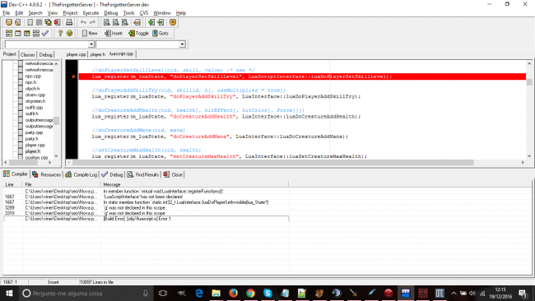Click the highlighted red doPlayerSetSkillLevel code line

coord(302,76)
